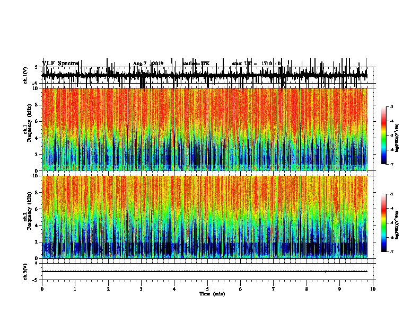Click the ch.2 colorbar 'log(PSD)' unit label
This screenshot has height=324, width=420.
[x=397, y=225]
